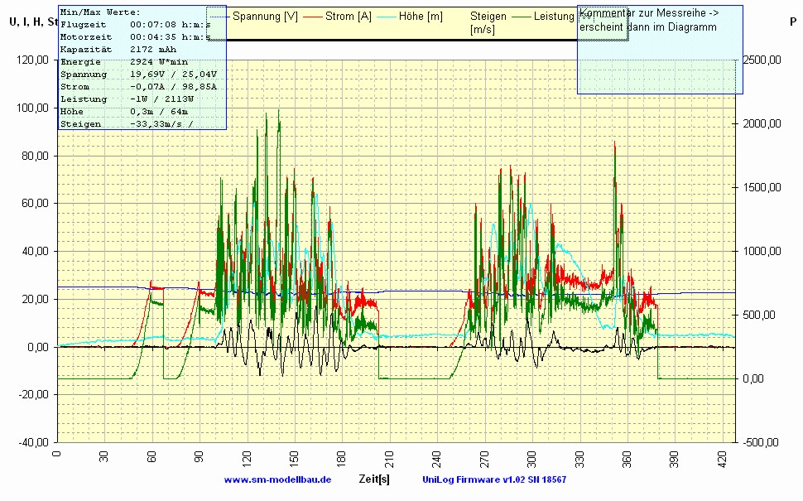803x501 pixels.
Task: Open the www.sm-modellbau.de link
Action: (x=277, y=479)
